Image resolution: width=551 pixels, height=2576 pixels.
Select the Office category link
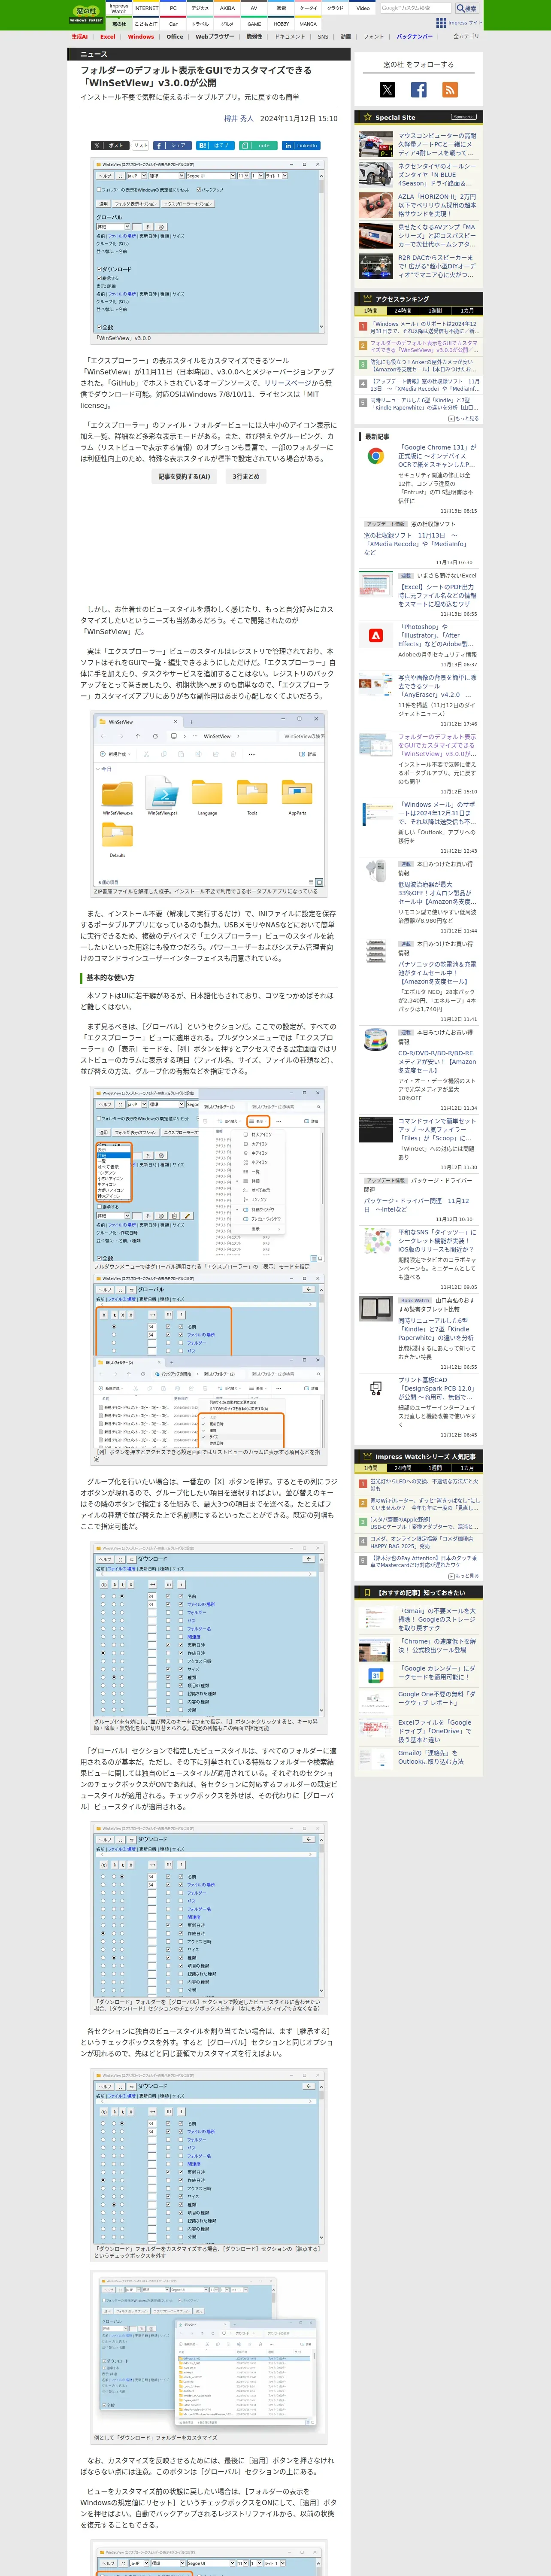[x=175, y=37]
